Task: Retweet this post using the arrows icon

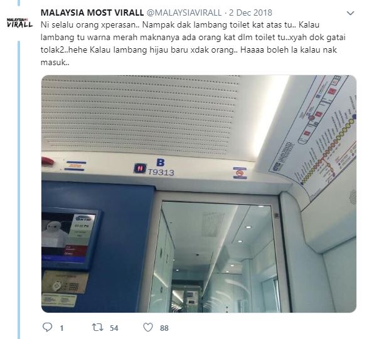Action: point(97,327)
